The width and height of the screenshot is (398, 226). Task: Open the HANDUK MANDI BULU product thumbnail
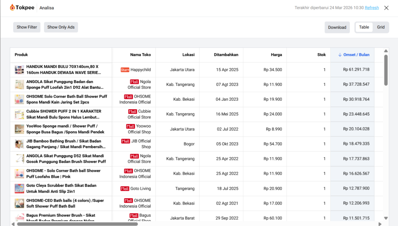19,70
